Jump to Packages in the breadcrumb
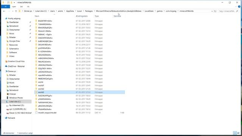The width and height of the screenshot is (242, 136). [x=89, y=11]
